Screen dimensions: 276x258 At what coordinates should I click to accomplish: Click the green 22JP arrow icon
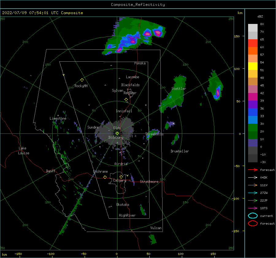pyautogui.click(x=253, y=200)
